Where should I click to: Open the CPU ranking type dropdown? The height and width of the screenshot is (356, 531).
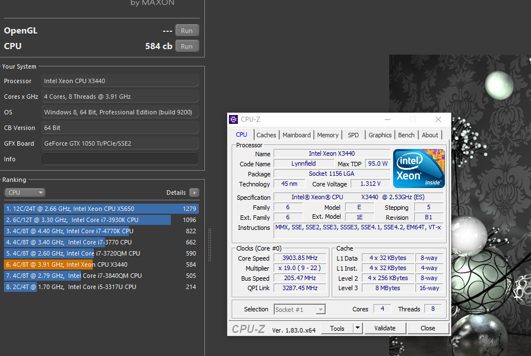pos(25,193)
